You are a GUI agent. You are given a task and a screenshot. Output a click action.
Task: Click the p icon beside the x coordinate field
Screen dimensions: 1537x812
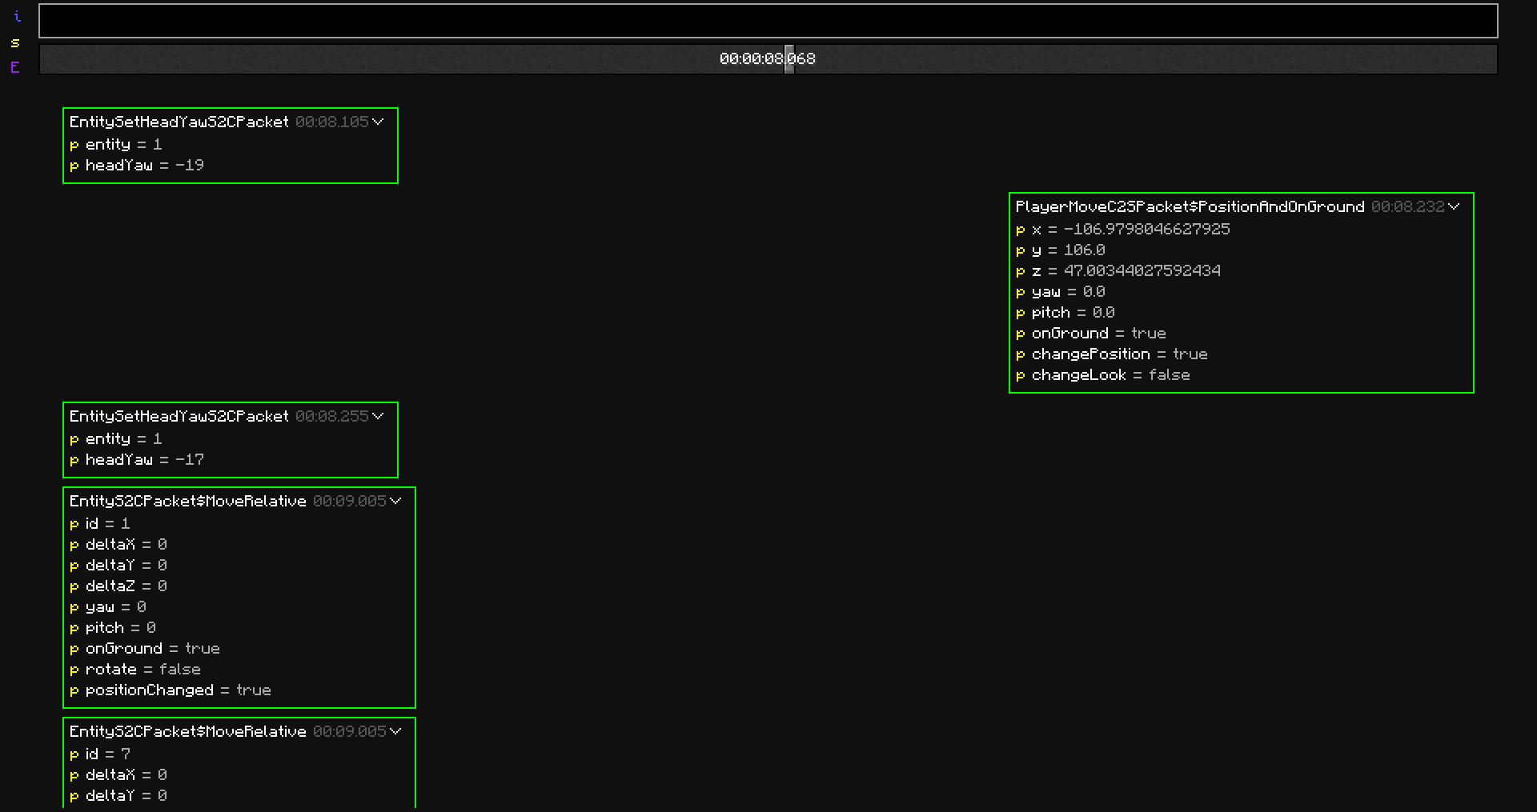click(x=1021, y=230)
